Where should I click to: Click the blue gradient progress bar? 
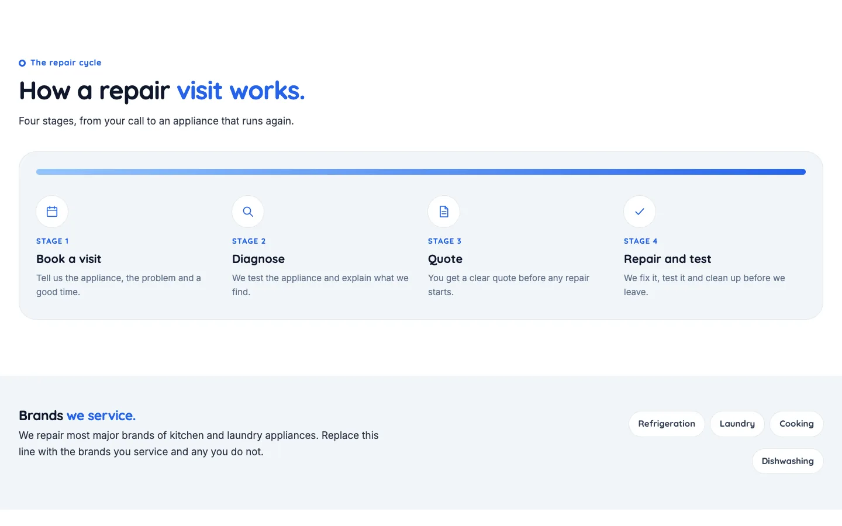click(421, 172)
